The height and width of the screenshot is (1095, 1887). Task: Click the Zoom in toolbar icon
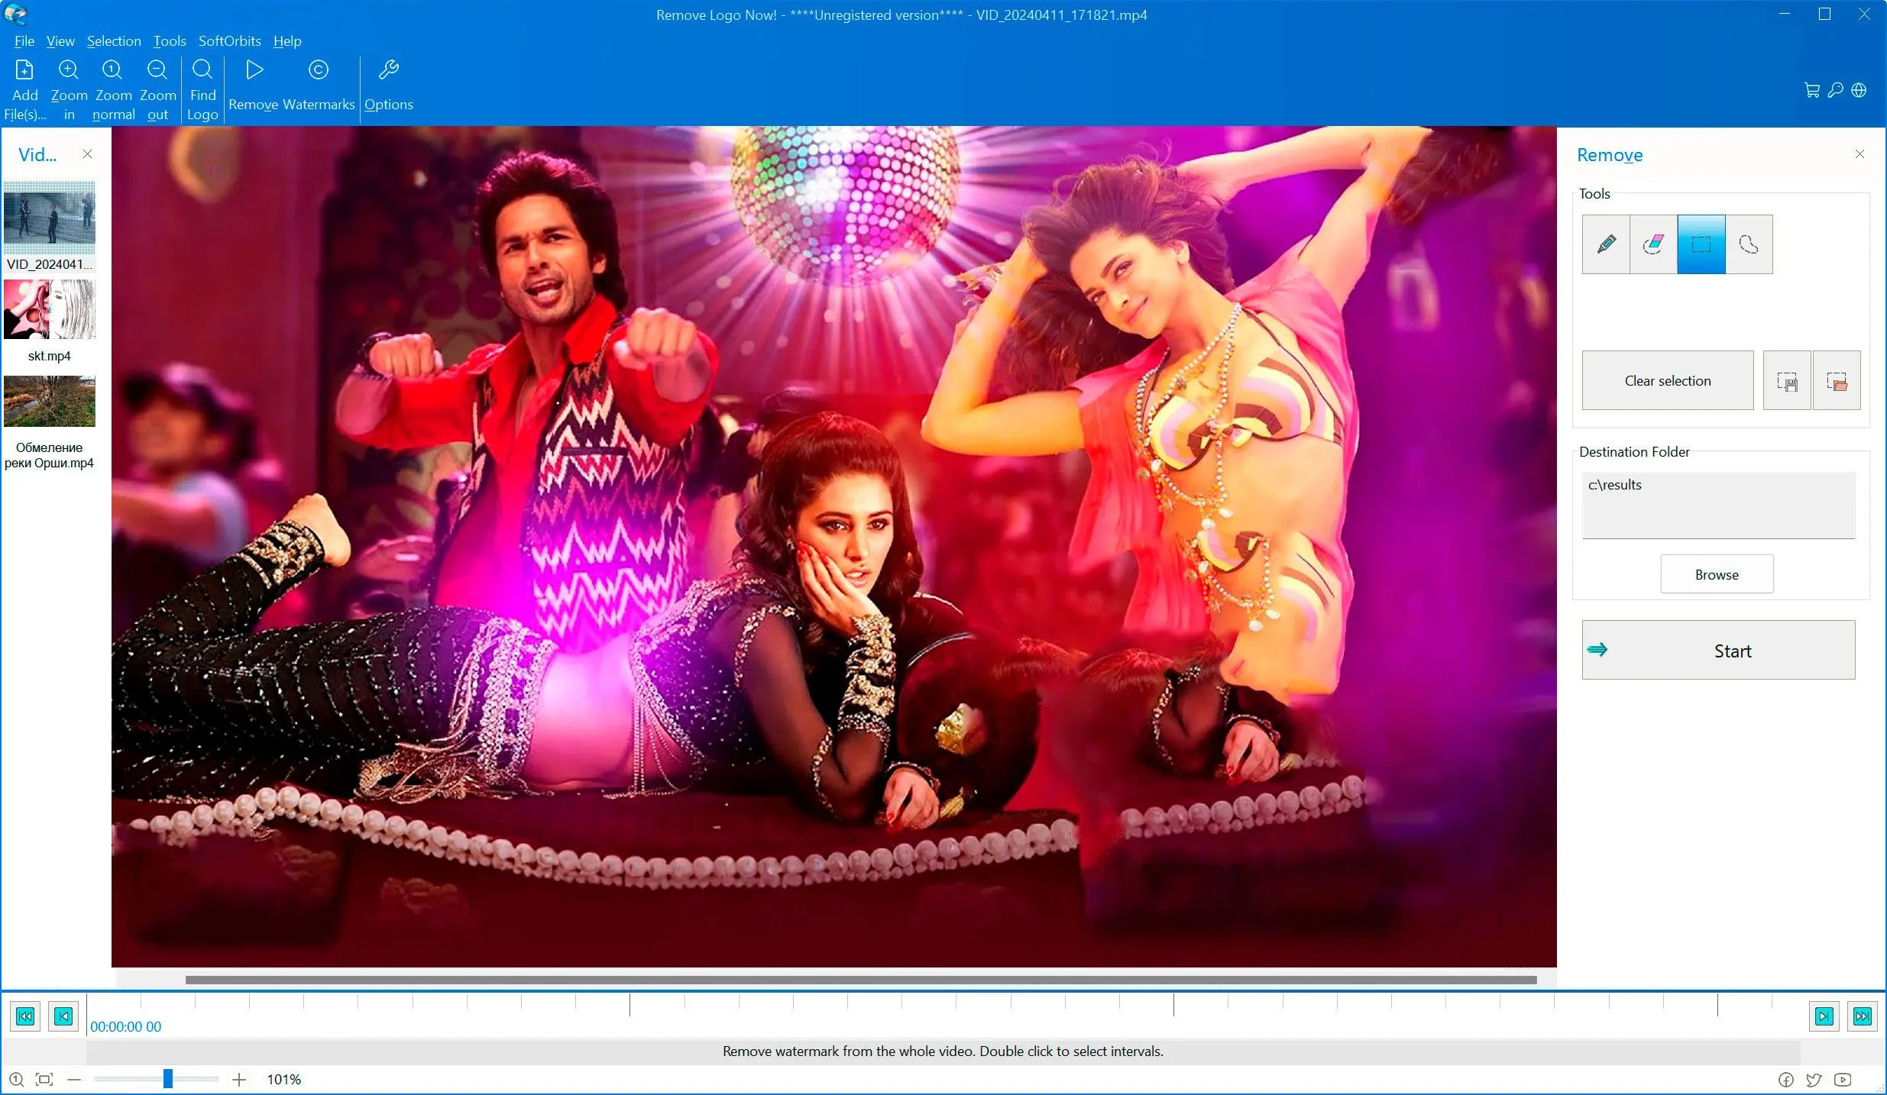[69, 70]
